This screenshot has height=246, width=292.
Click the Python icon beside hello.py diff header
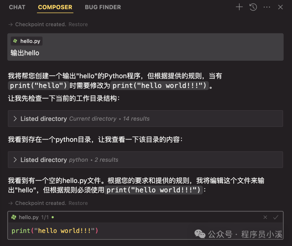point(14,217)
